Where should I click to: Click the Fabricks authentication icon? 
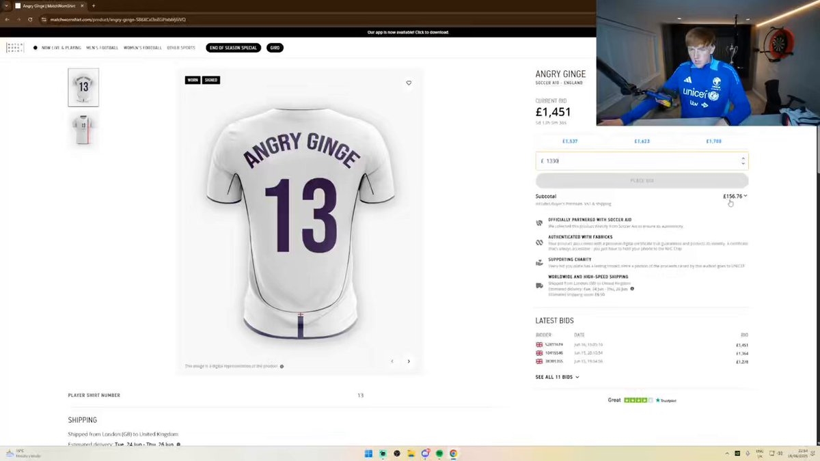[x=539, y=242]
